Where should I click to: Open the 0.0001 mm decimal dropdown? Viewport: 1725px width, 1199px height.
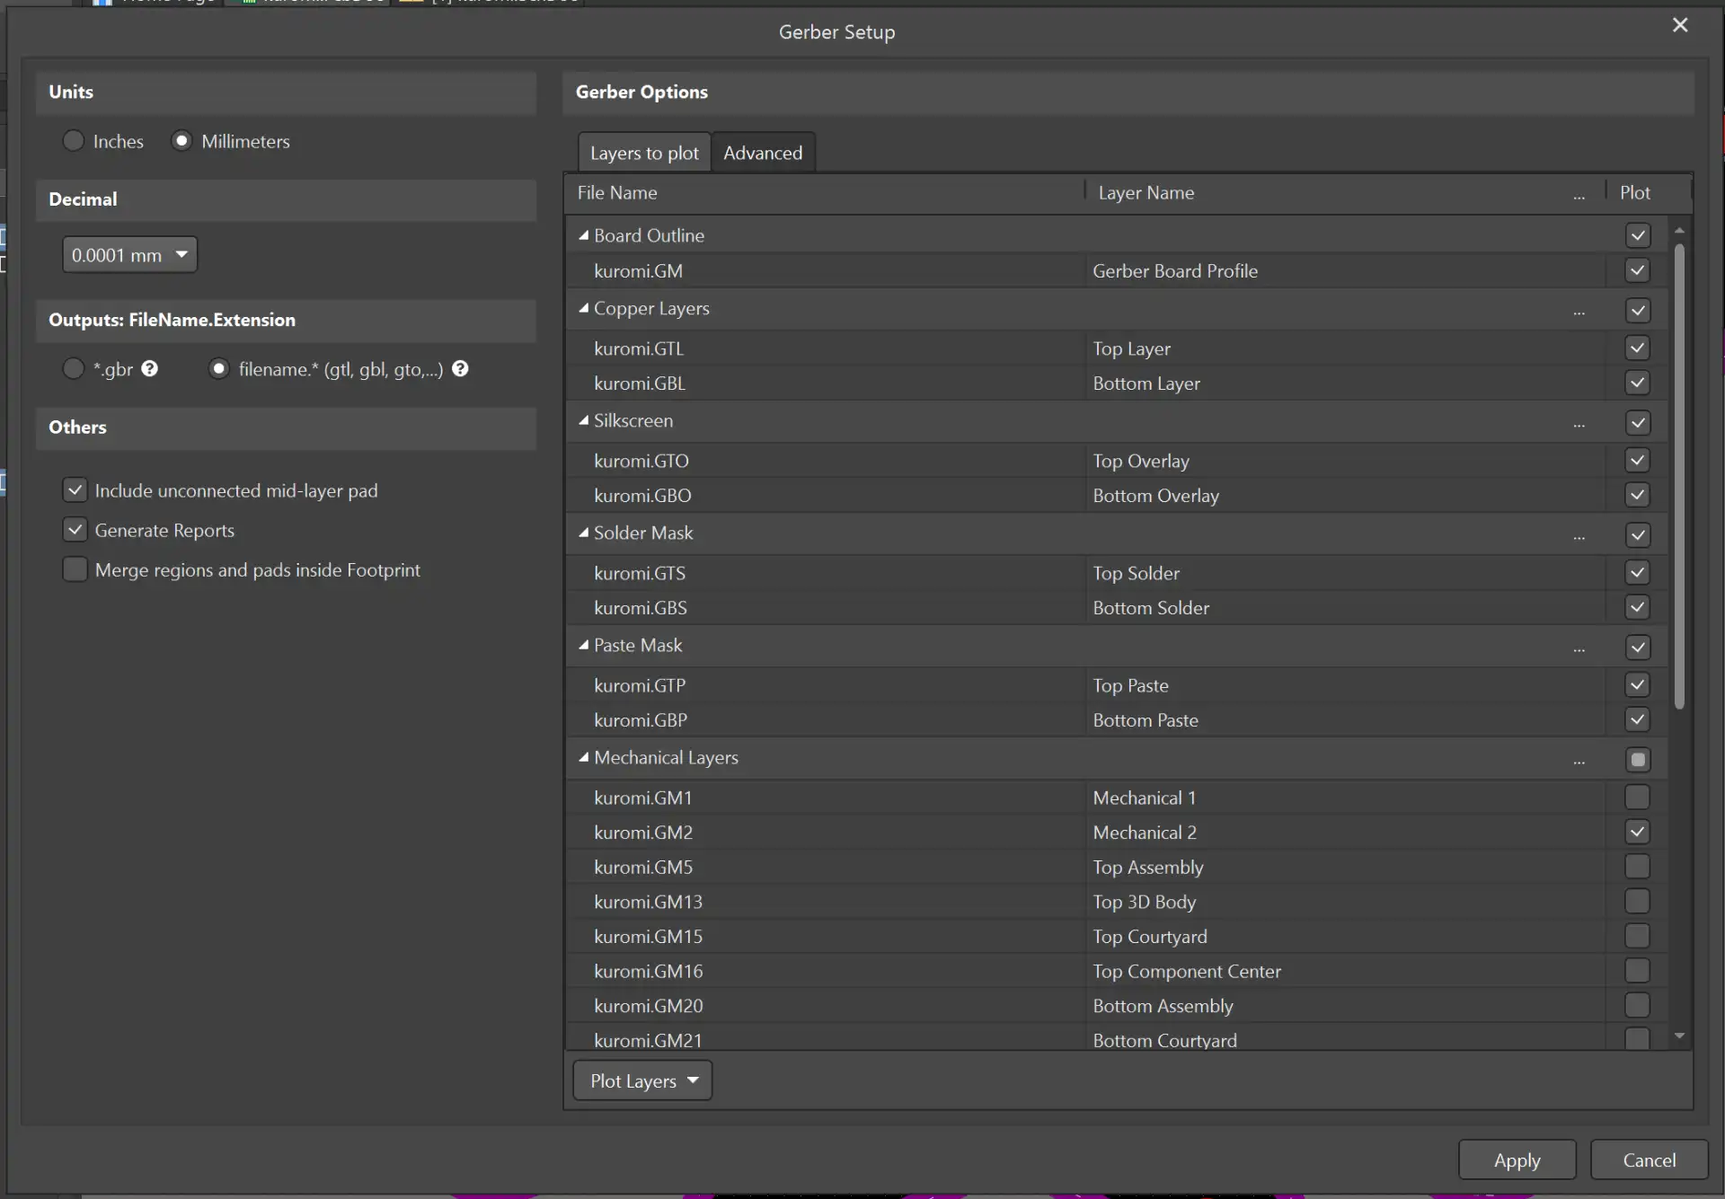pos(129,255)
